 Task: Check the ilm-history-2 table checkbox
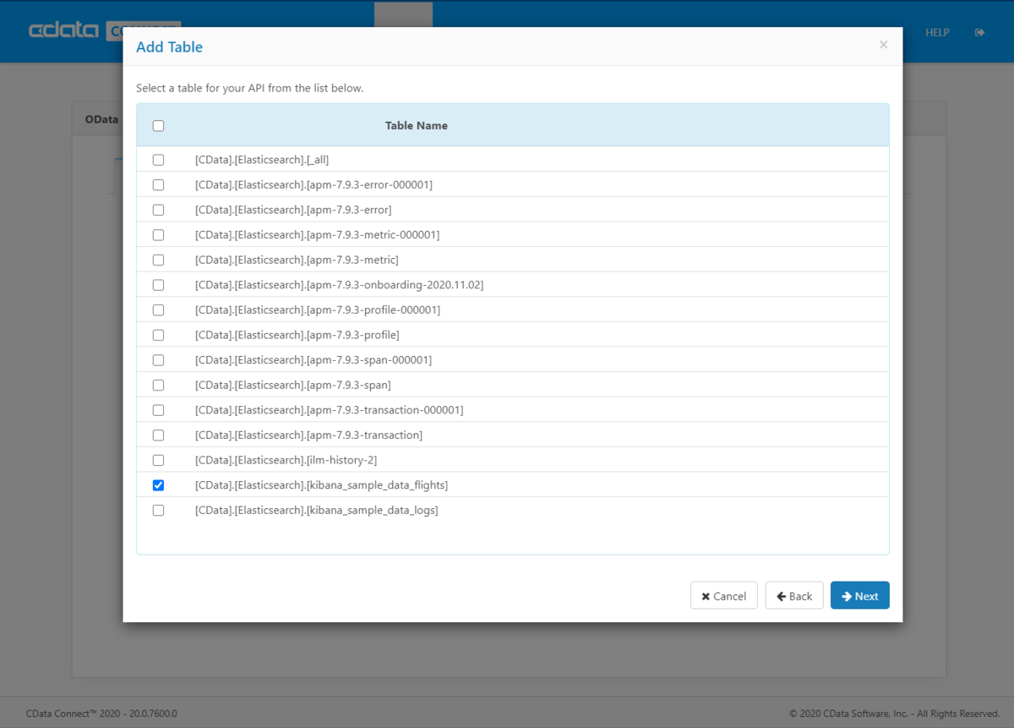(x=158, y=461)
